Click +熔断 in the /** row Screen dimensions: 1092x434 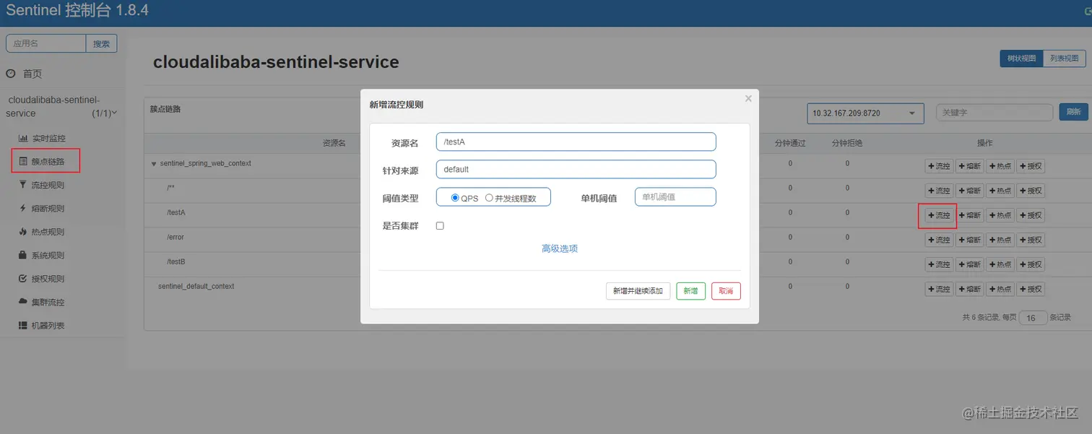pyautogui.click(x=970, y=191)
